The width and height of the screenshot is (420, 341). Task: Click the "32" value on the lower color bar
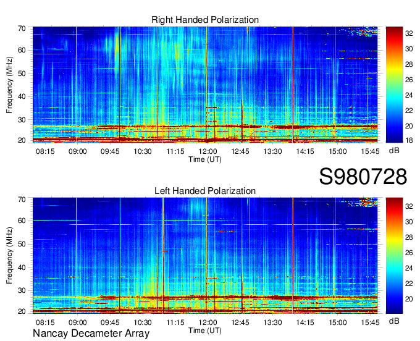click(x=409, y=206)
